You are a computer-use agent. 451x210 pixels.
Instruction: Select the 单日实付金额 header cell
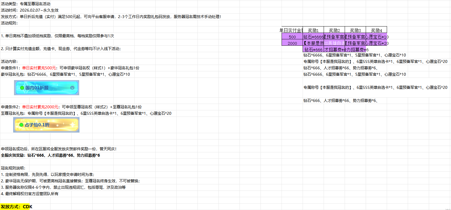292,30
